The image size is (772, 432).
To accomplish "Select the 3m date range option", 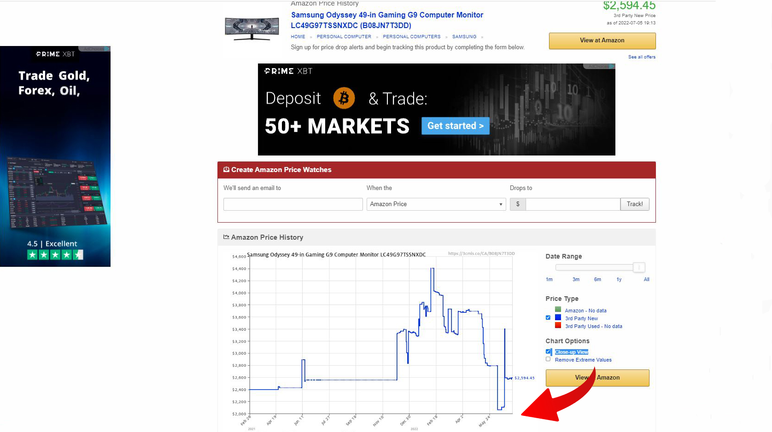I will pyautogui.click(x=576, y=279).
